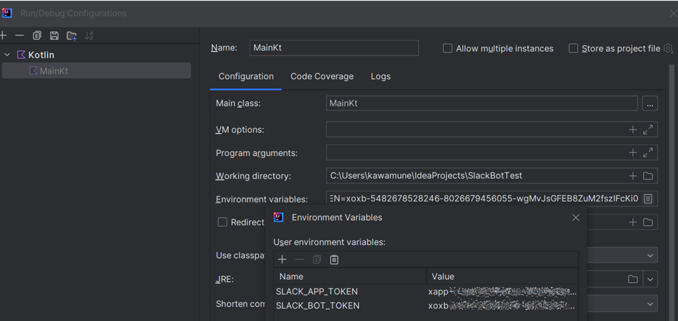The width and height of the screenshot is (678, 321).
Task: Enable Allow multiple instances checkbox
Action: pos(447,49)
